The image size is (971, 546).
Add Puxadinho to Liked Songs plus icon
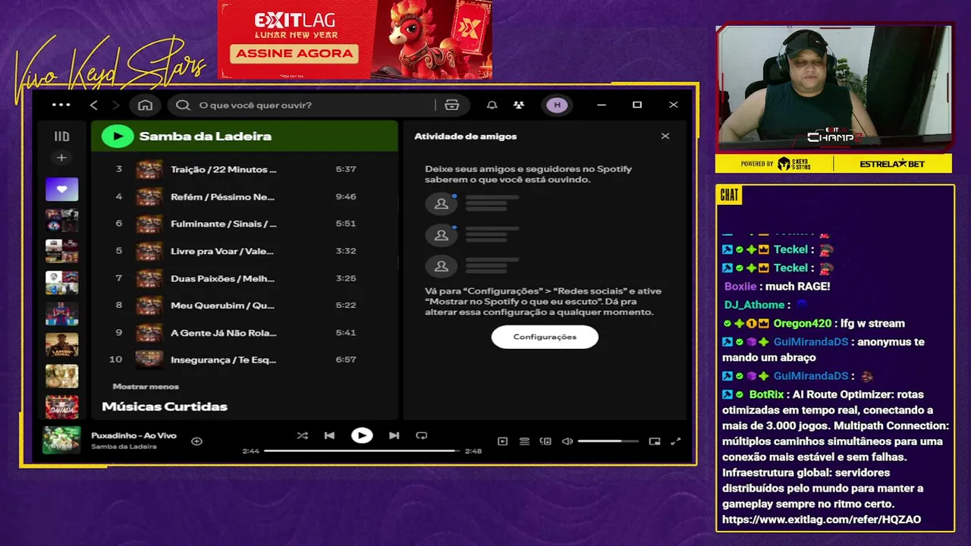click(x=196, y=441)
